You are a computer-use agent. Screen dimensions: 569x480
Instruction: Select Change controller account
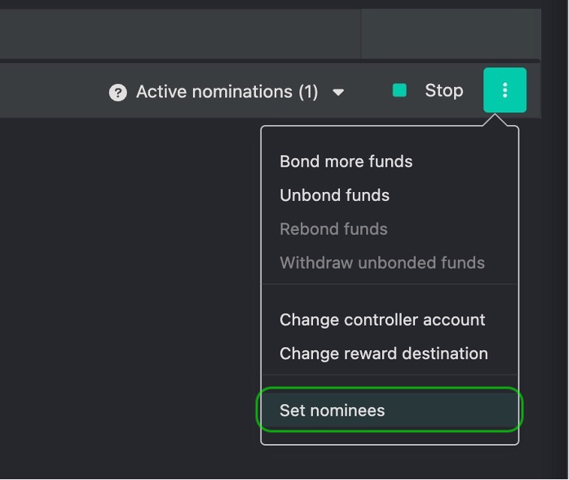382,319
